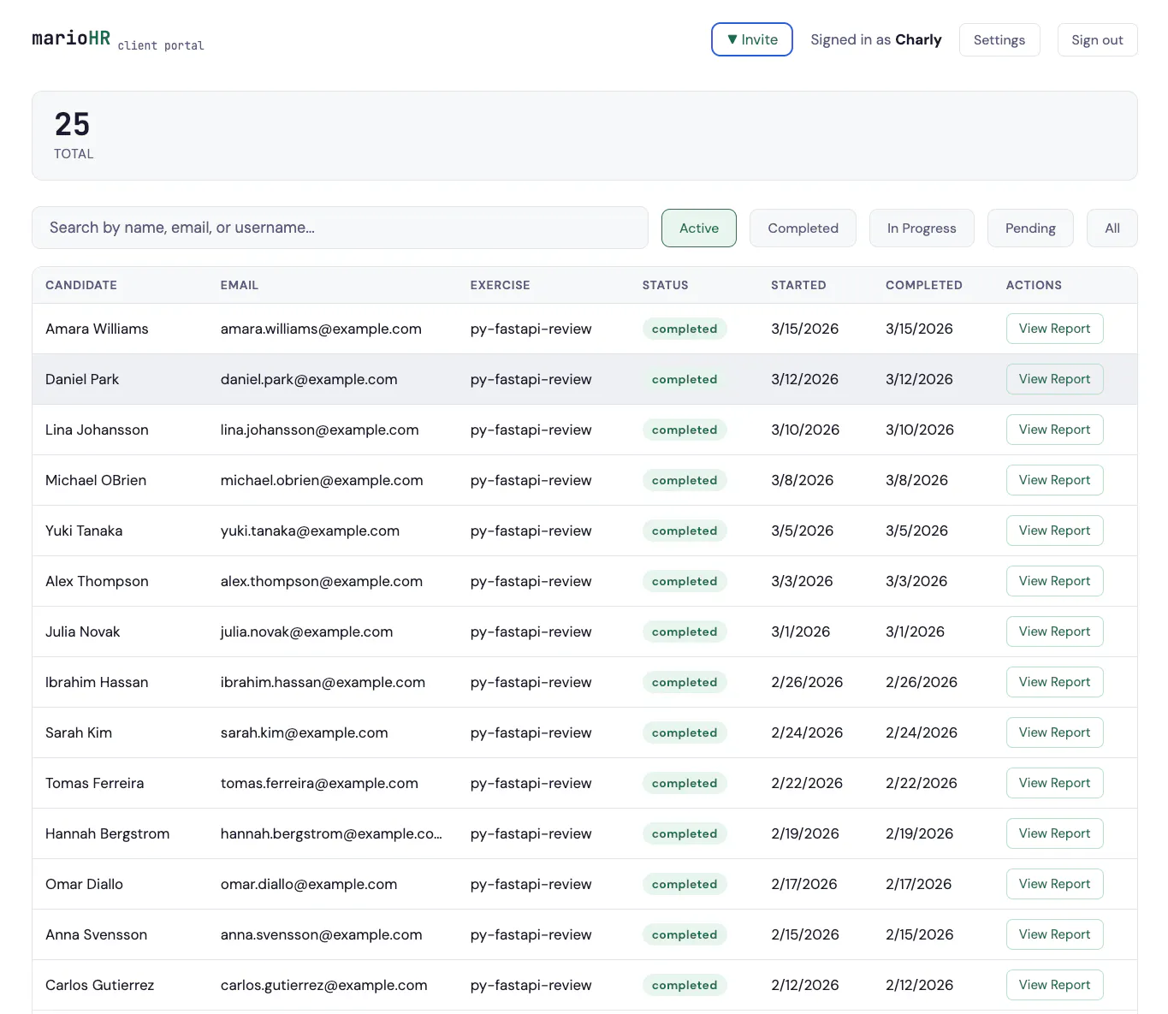This screenshot has width=1168, height=1014.
Task: Click candidate name Carlos Gutierrez
Action: click(100, 985)
